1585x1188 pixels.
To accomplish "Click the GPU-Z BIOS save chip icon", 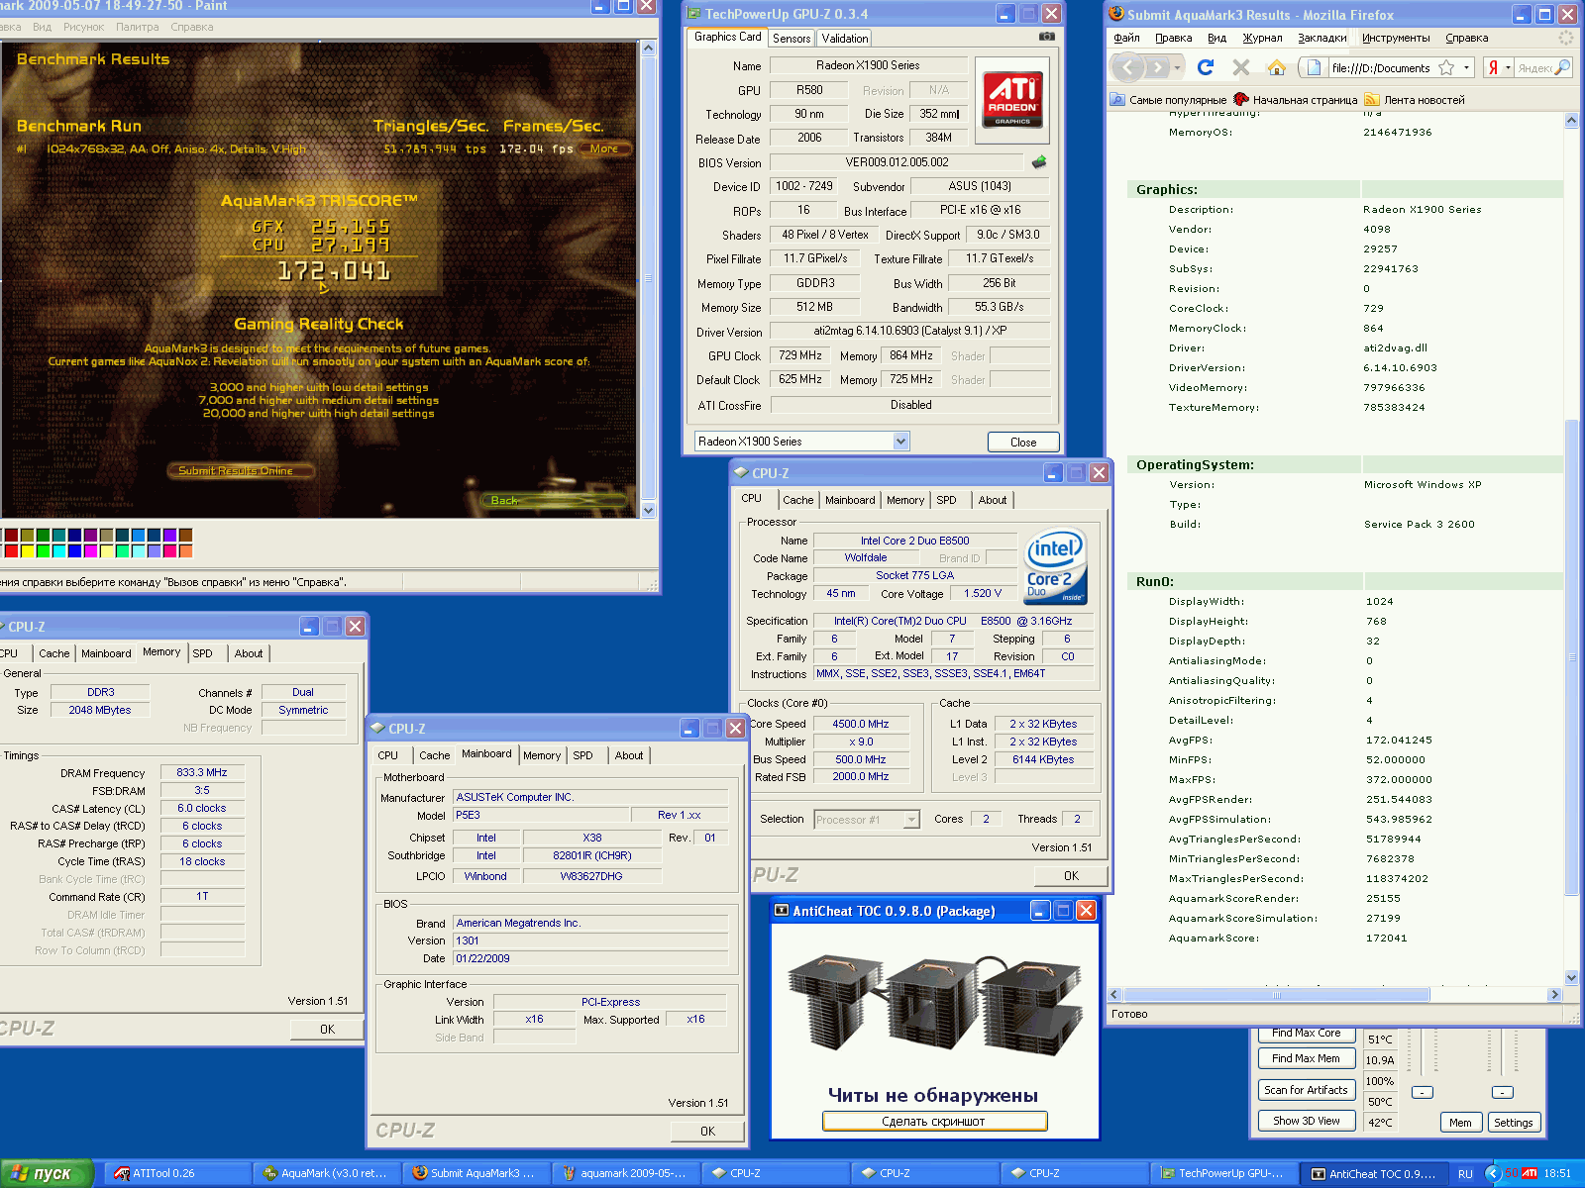I will click(1038, 161).
